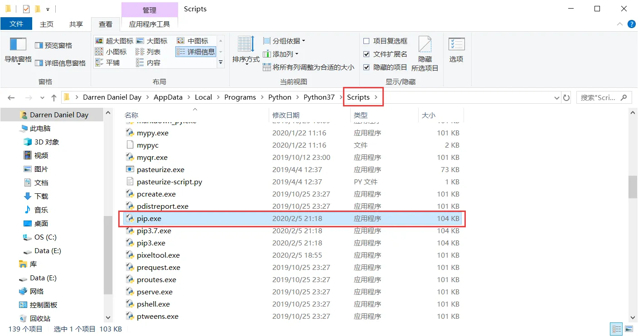Switch to the 主页 ribbon tab
The height and width of the screenshot is (336, 638).
[46, 24]
